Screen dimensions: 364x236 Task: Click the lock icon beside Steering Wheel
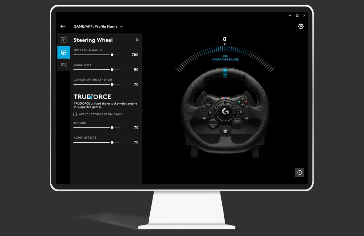(x=137, y=40)
